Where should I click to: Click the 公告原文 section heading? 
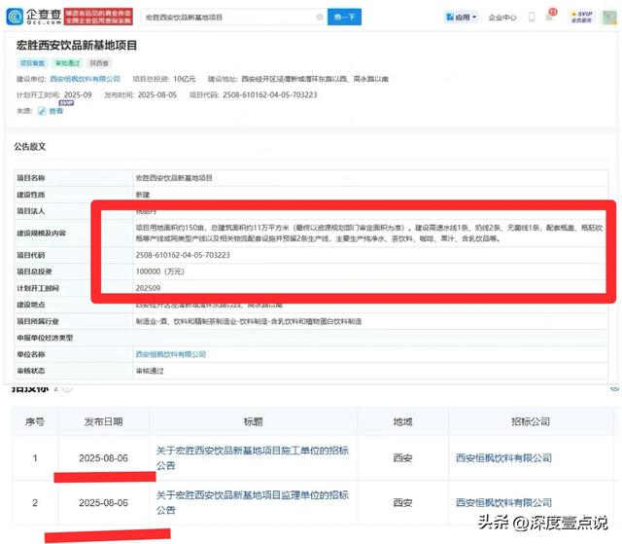[x=30, y=147]
